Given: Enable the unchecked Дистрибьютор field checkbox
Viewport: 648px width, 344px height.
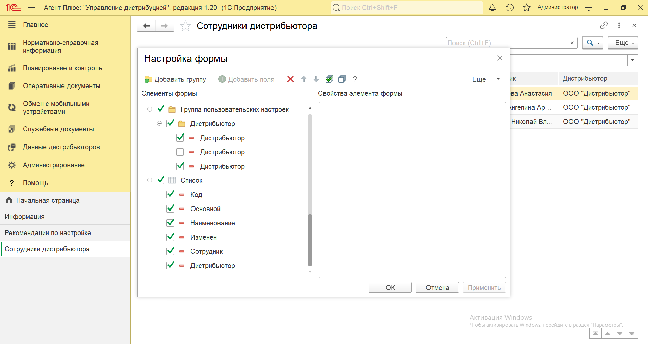Looking at the screenshot, I should pyautogui.click(x=180, y=152).
